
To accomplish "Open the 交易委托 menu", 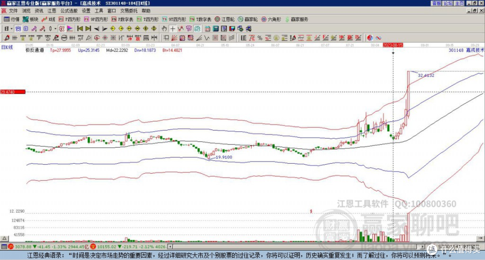I will [129, 11].
